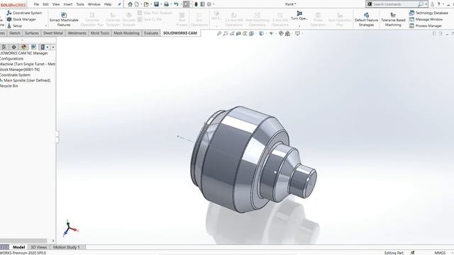Click Extract Machinable Features
Viewport: 454px width, 255px height.
click(x=64, y=19)
